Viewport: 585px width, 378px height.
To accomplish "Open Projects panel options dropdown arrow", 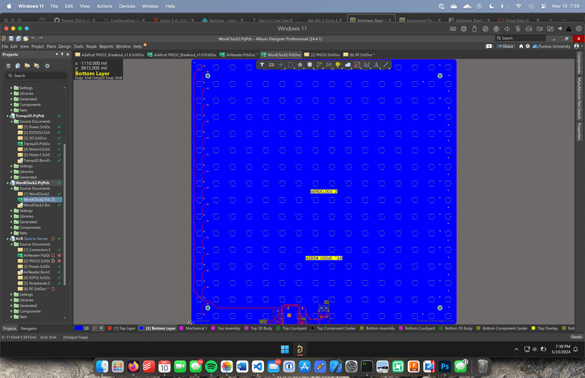I will (57, 54).
